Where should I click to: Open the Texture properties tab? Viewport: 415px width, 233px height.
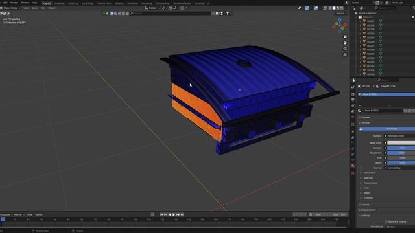pyautogui.click(x=353, y=173)
